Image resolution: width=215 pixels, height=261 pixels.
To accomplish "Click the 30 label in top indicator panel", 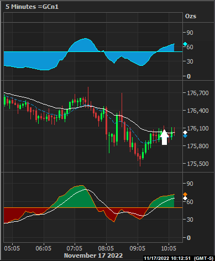I will click(190, 61).
